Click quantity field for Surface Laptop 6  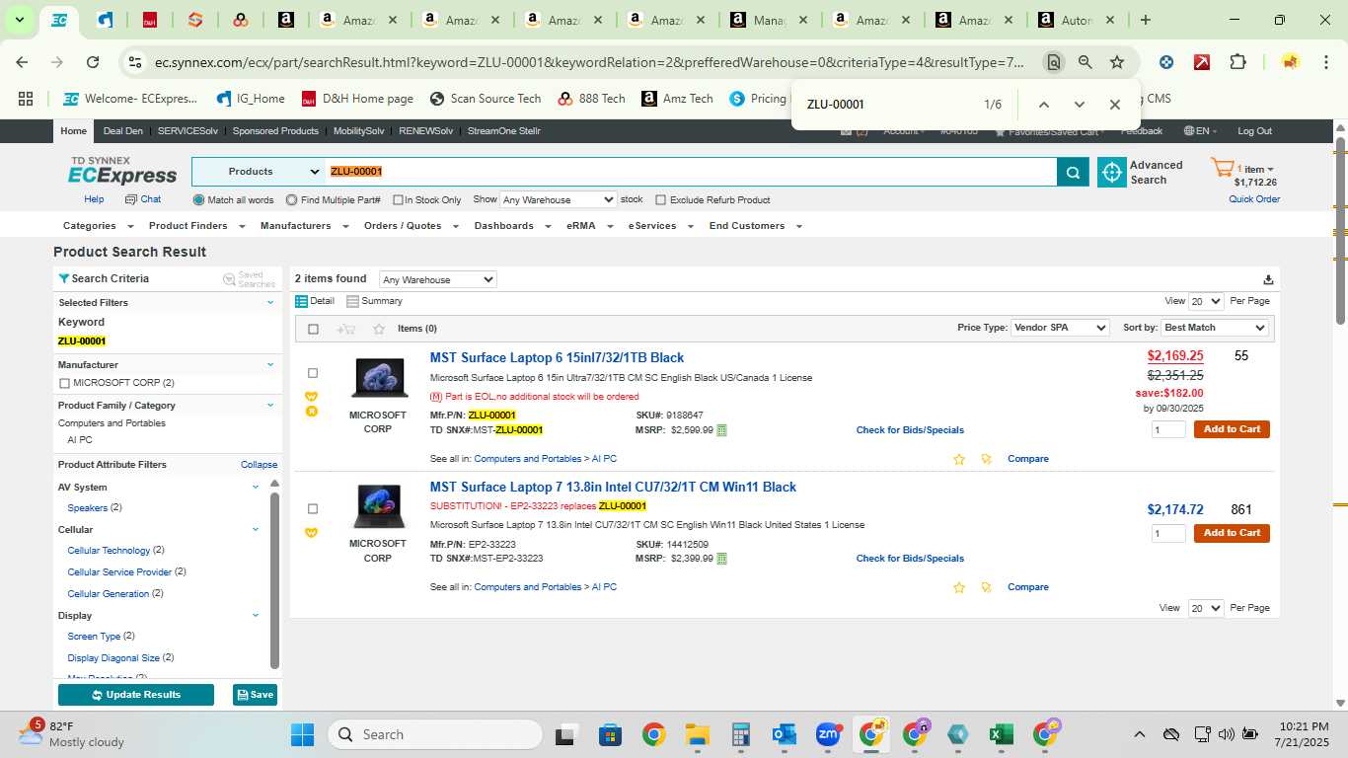click(x=1169, y=429)
